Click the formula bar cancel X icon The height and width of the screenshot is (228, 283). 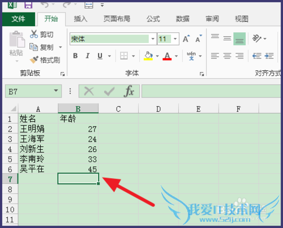click(89, 91)
